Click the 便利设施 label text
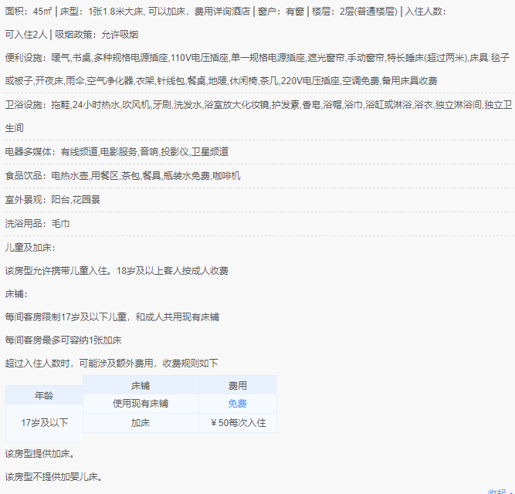This screenshot has width=515, height=494. point(24,58)
